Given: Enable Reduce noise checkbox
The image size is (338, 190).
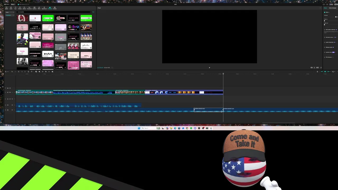Looking at the screenshot, I should [x=325, y=47].
